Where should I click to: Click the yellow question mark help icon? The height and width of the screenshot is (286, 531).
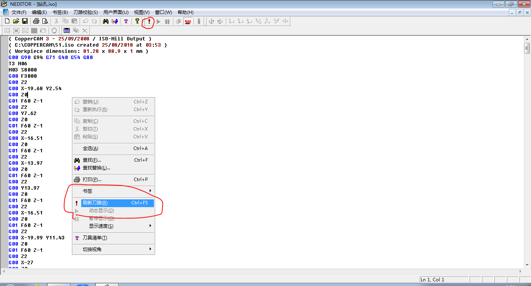(137, 21)
